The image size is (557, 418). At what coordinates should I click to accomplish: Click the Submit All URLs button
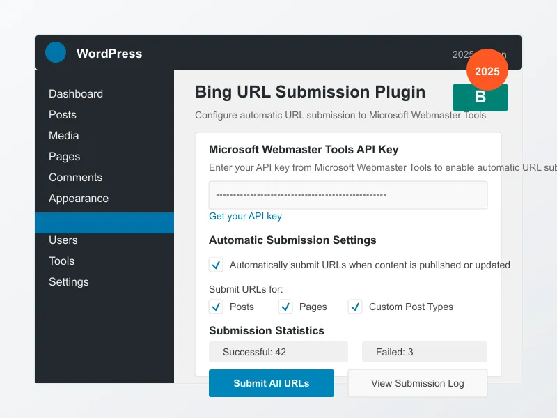pos(272,383)
